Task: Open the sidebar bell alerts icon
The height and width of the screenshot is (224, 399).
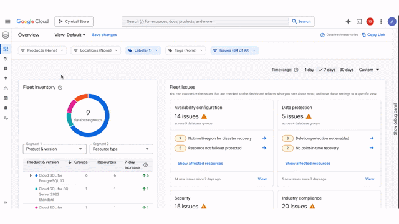Action: click(6, 108)
